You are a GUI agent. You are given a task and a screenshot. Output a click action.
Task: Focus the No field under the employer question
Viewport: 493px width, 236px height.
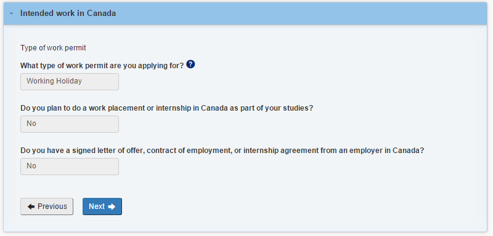(70, 166)
